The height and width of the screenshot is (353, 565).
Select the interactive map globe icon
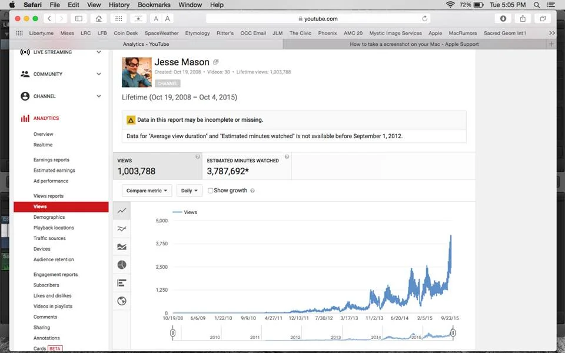click(x=122, y=301)
